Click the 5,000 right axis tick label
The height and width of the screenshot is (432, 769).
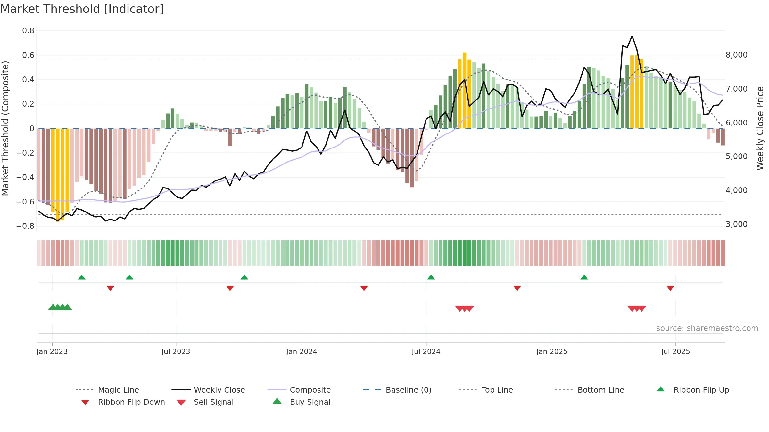737,156
